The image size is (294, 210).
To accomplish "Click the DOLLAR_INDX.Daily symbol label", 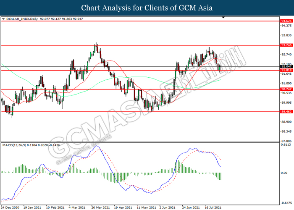I will point(22,19).
